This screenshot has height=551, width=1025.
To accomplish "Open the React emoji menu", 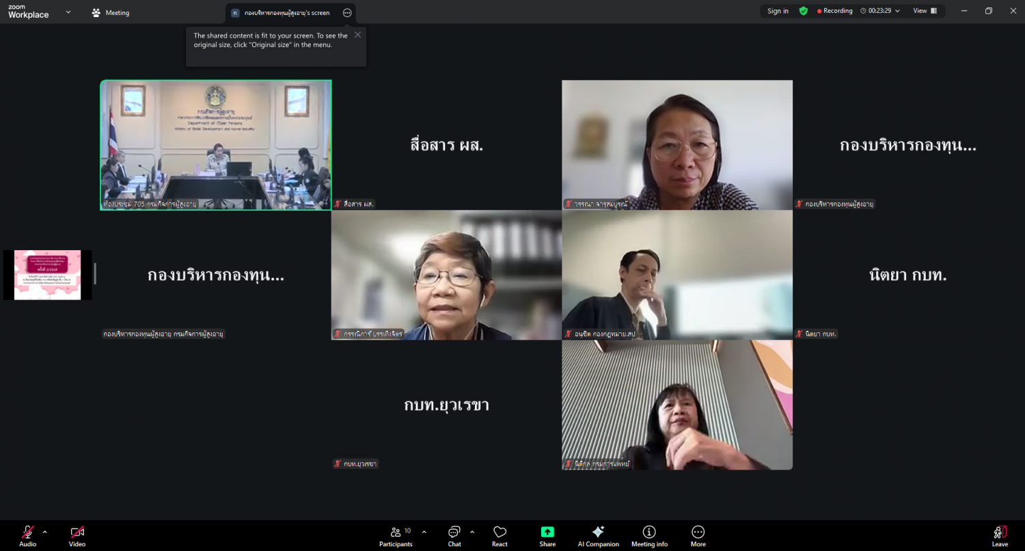I will pyautogui.click(x=500, y=536).
